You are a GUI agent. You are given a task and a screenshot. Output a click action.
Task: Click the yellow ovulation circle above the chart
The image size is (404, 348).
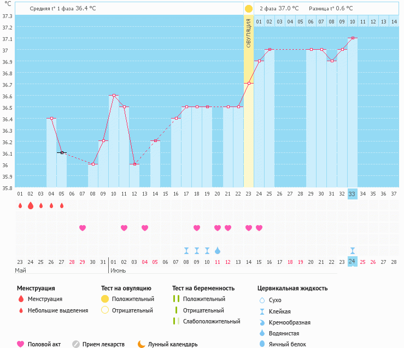coord(249,9)
